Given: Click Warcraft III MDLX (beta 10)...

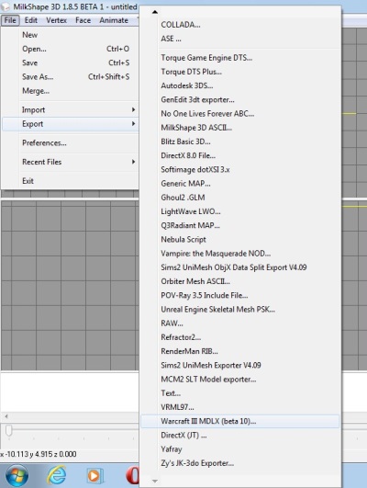Looking at the screenshot, I should click(239, 422).
